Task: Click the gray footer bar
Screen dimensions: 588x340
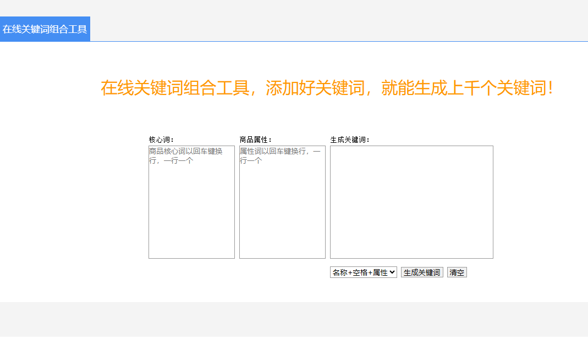Action: pyautogui.click(x=294, y=319)
